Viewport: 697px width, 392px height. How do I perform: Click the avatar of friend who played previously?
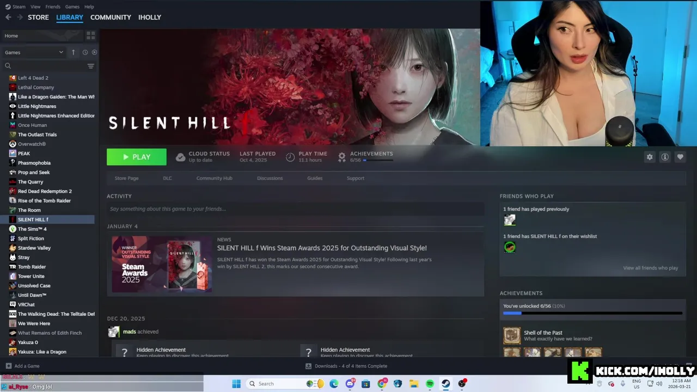tap(510, 220)
